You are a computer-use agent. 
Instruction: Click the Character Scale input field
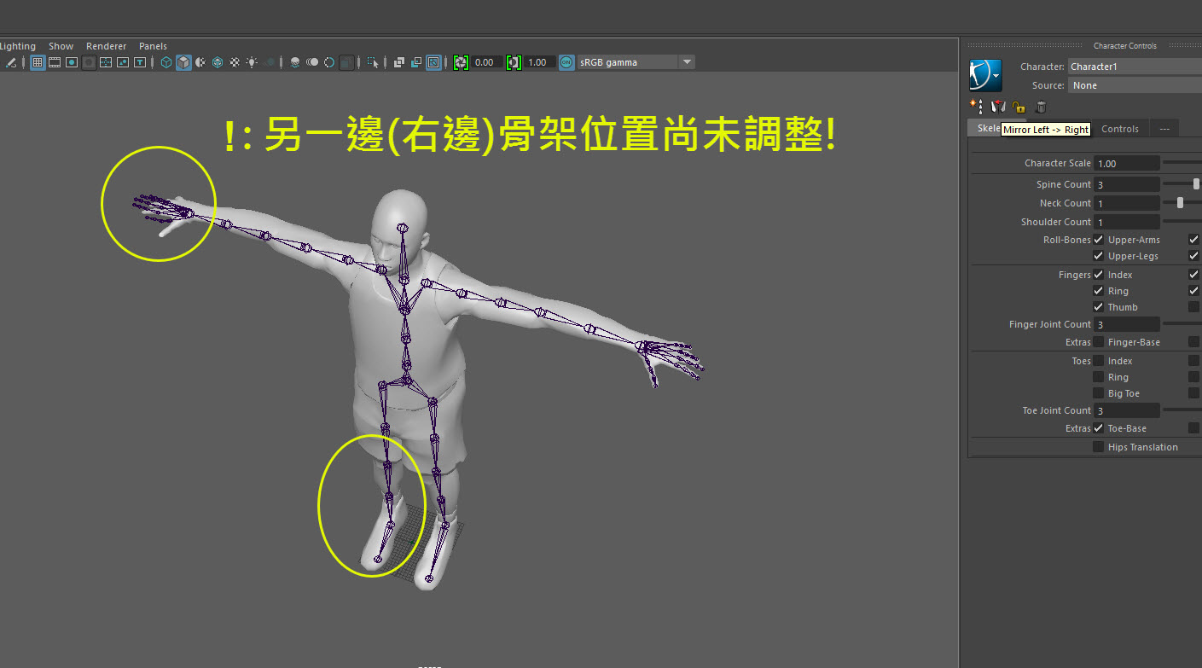coord(1126,163)
